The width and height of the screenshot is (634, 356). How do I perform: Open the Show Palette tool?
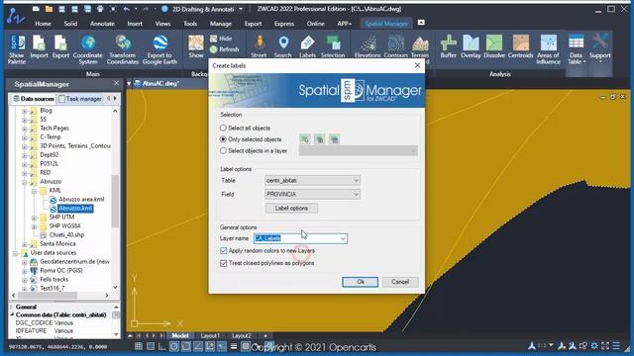pos(17,49)
